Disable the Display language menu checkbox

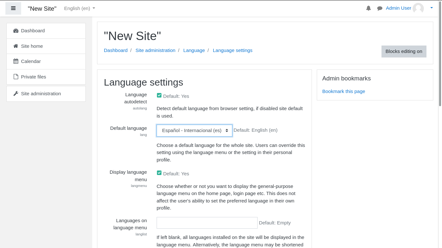click(159, 173)
